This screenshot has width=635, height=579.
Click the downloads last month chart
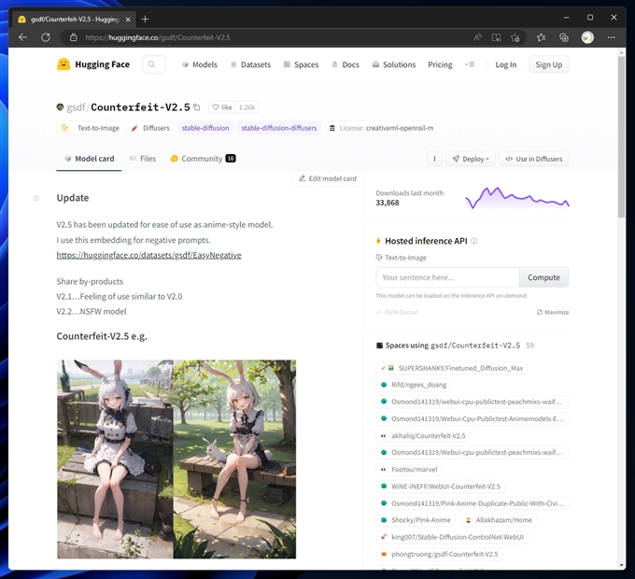click(517, 198)
